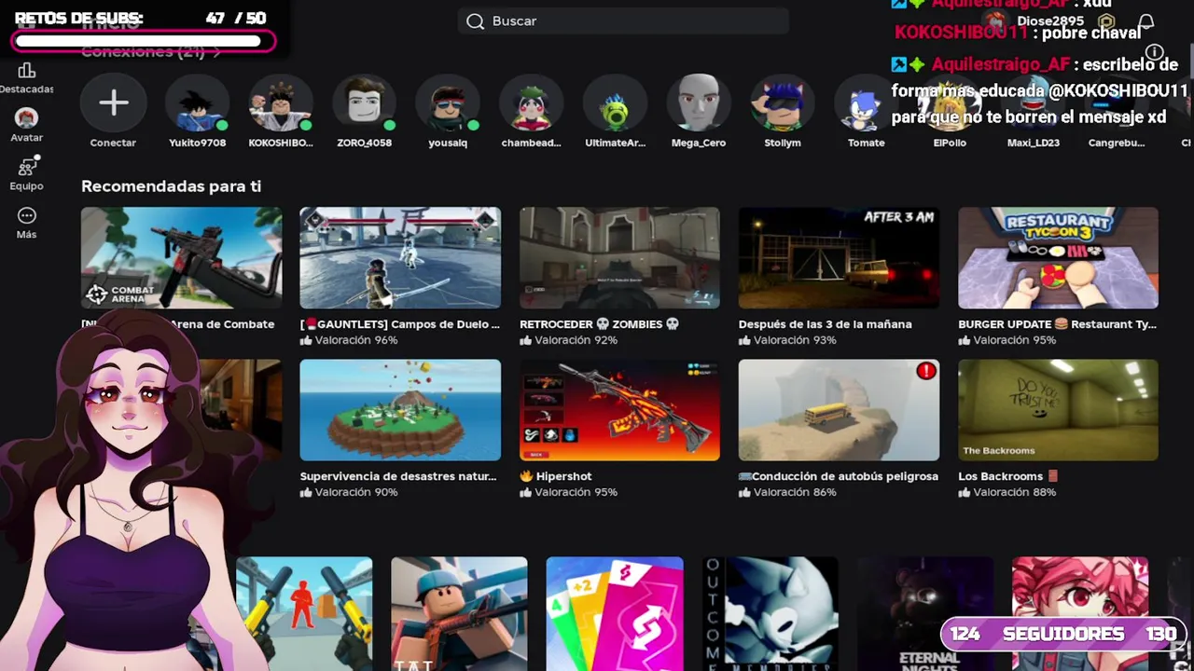Open the Avatar sidebar item
1194x671 pixels.
26,118
